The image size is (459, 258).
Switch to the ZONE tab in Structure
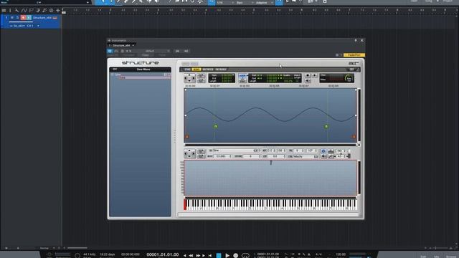(187, 70)
